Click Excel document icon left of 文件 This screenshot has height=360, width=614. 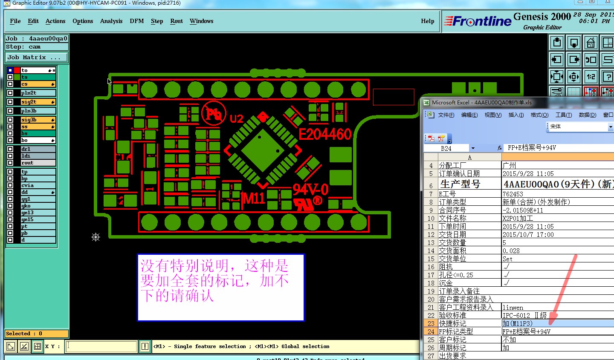click(430, 115)
